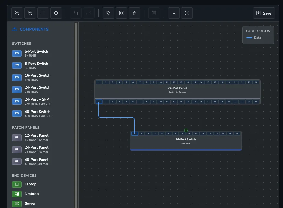Viewport: 283px width, 208px height.
Task: Select the Desktop device icon
Action: (17, 194)
